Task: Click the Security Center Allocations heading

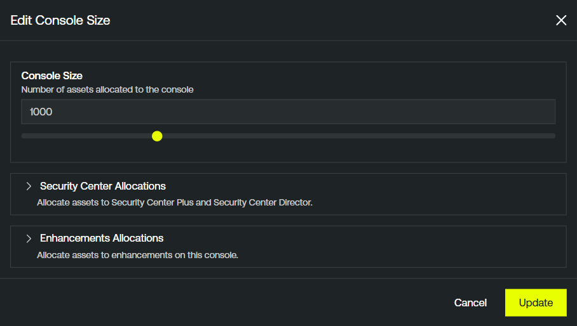Action: tap(103, 186)
